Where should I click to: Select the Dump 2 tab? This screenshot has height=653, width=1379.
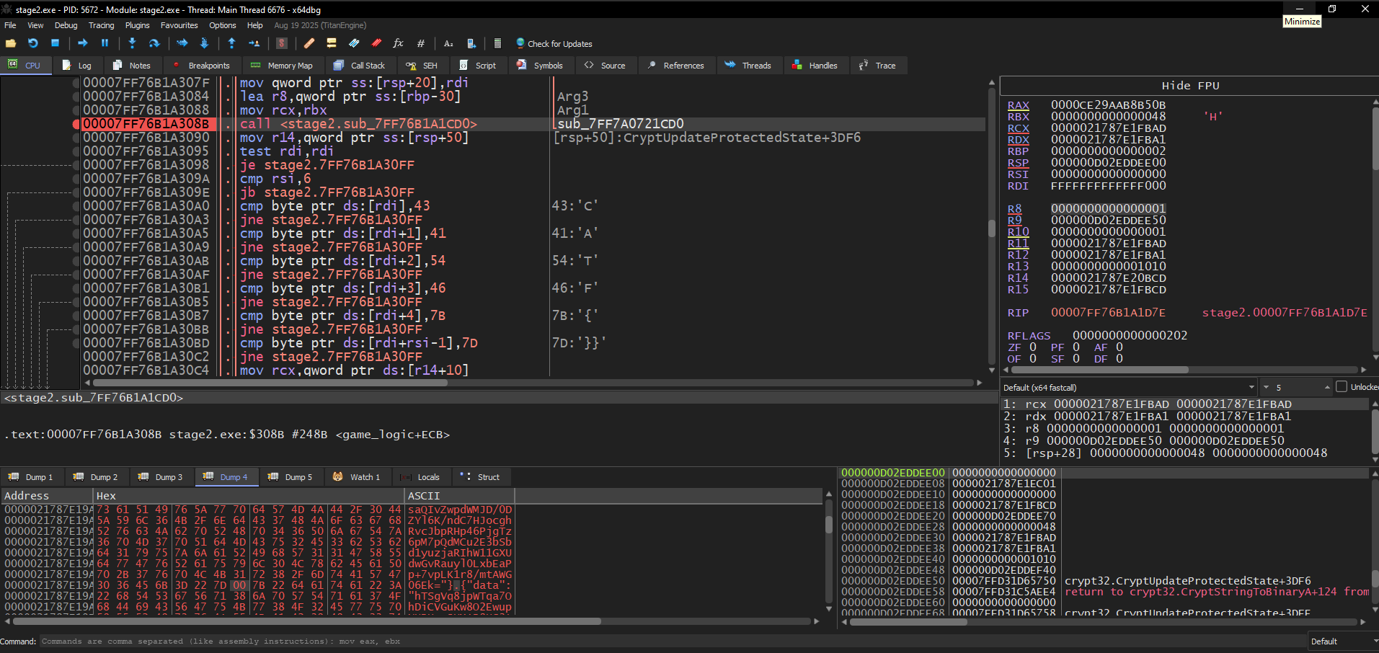[x=97, y=477]
